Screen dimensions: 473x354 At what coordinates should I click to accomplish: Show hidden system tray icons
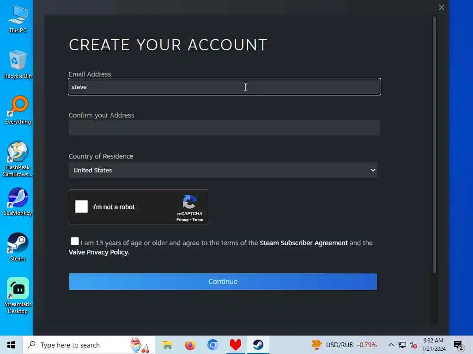point(391,345)
